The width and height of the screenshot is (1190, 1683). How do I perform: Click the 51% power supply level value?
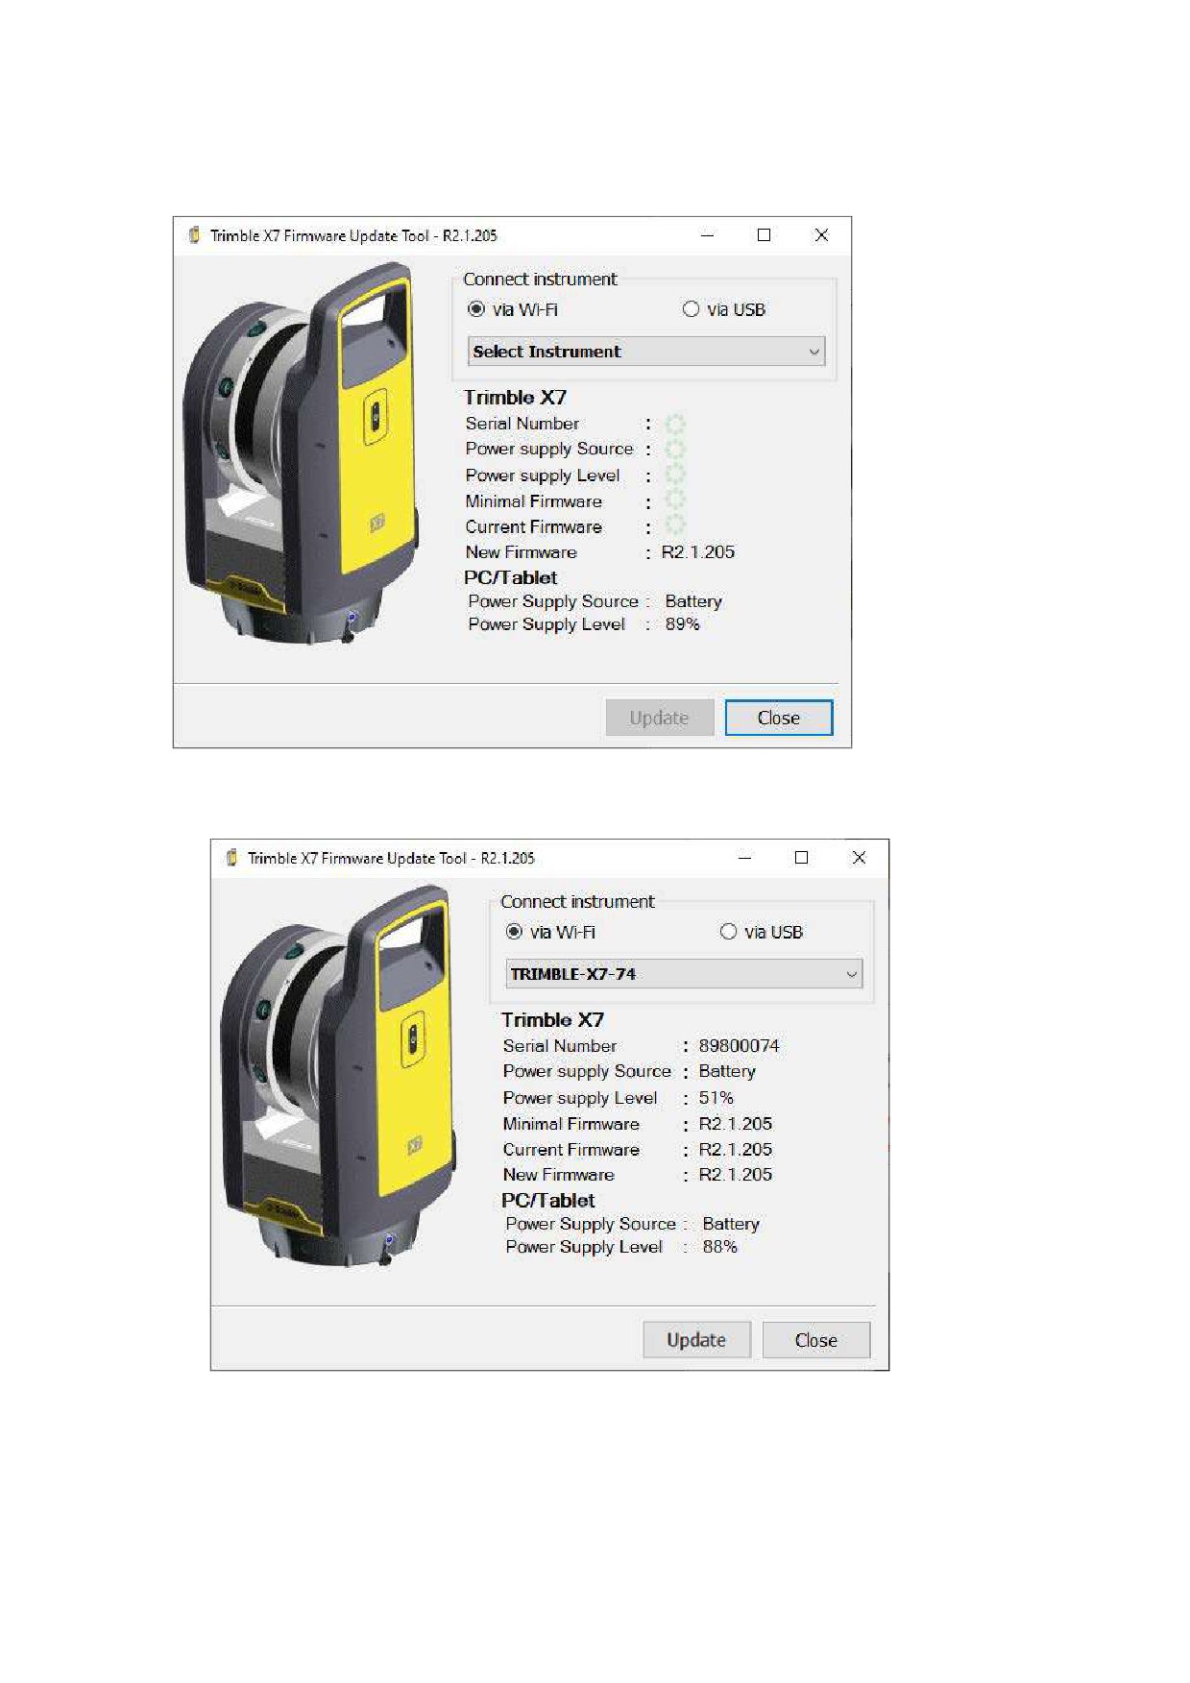tap(716, 1098)
